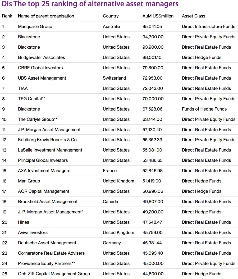Click the 'Australia' country cell
The image size is (238, 279).
(112, 26)
